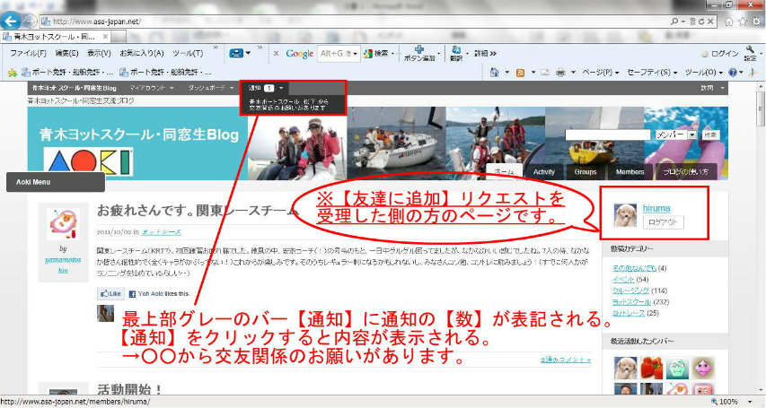Open the メンバー search type dropdown

coord(675,135)
